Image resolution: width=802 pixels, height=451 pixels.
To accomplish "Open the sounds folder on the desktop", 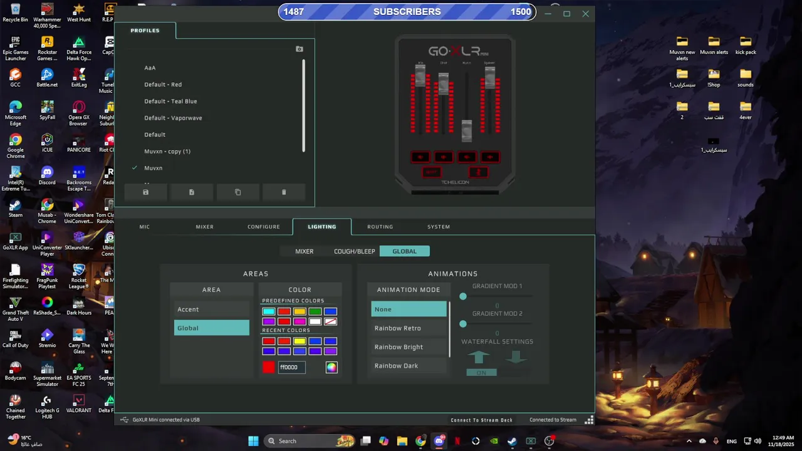I will [746, 78].
